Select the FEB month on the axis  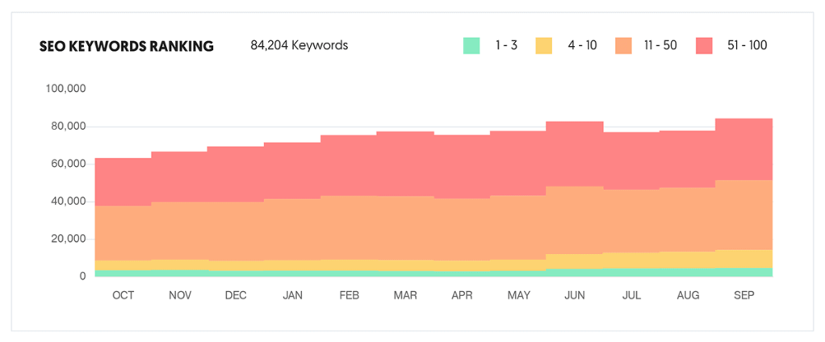[349, 296]
